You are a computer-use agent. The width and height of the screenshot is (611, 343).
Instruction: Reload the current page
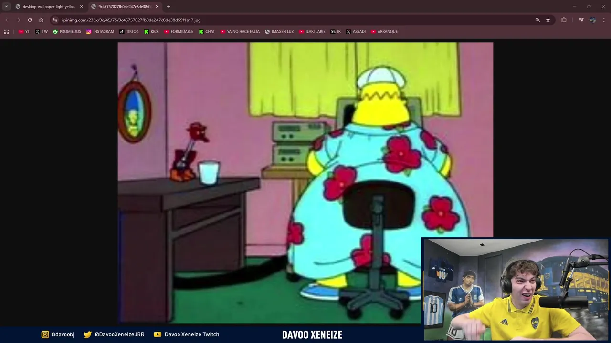click(30, 20)
